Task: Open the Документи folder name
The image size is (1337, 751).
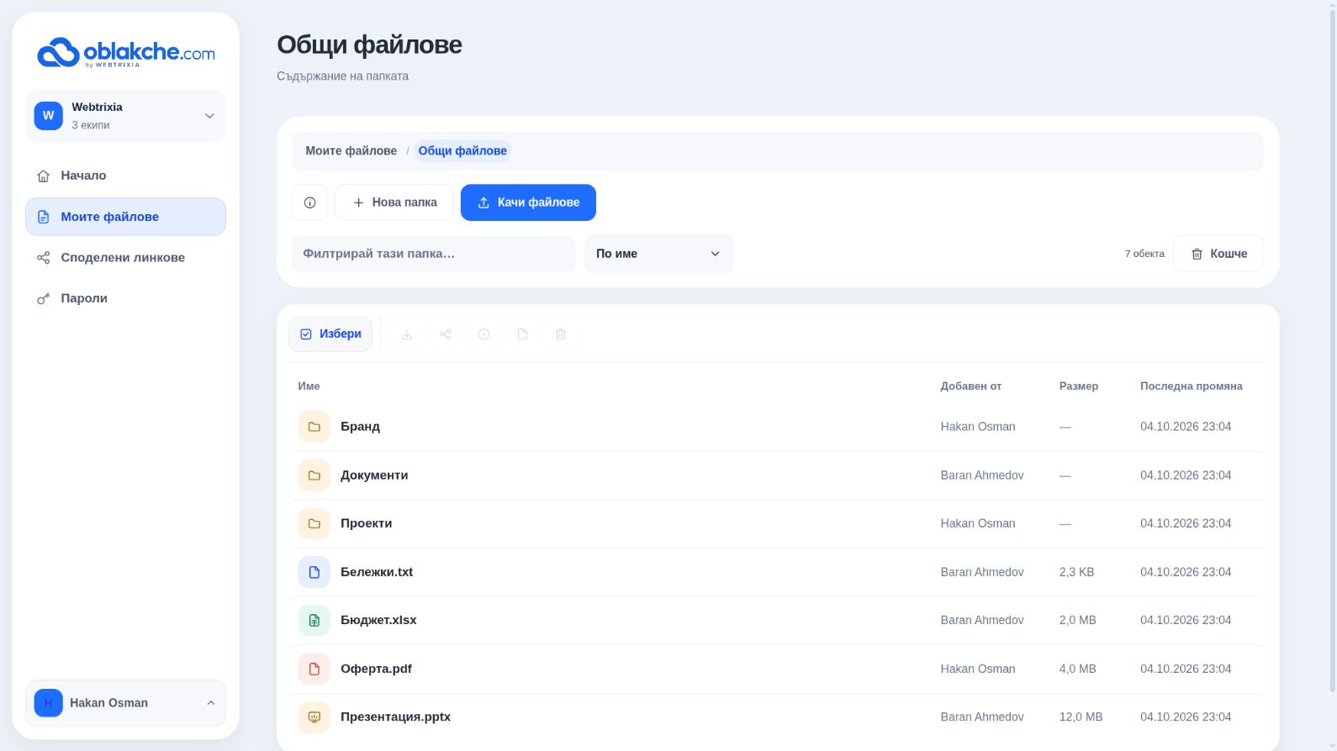Action: click(374, 475)
